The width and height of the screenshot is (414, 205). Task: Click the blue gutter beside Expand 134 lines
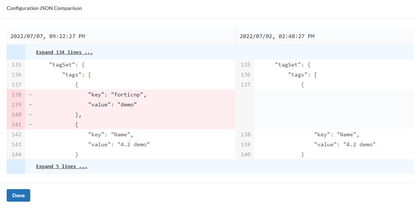tap(16, 52)
